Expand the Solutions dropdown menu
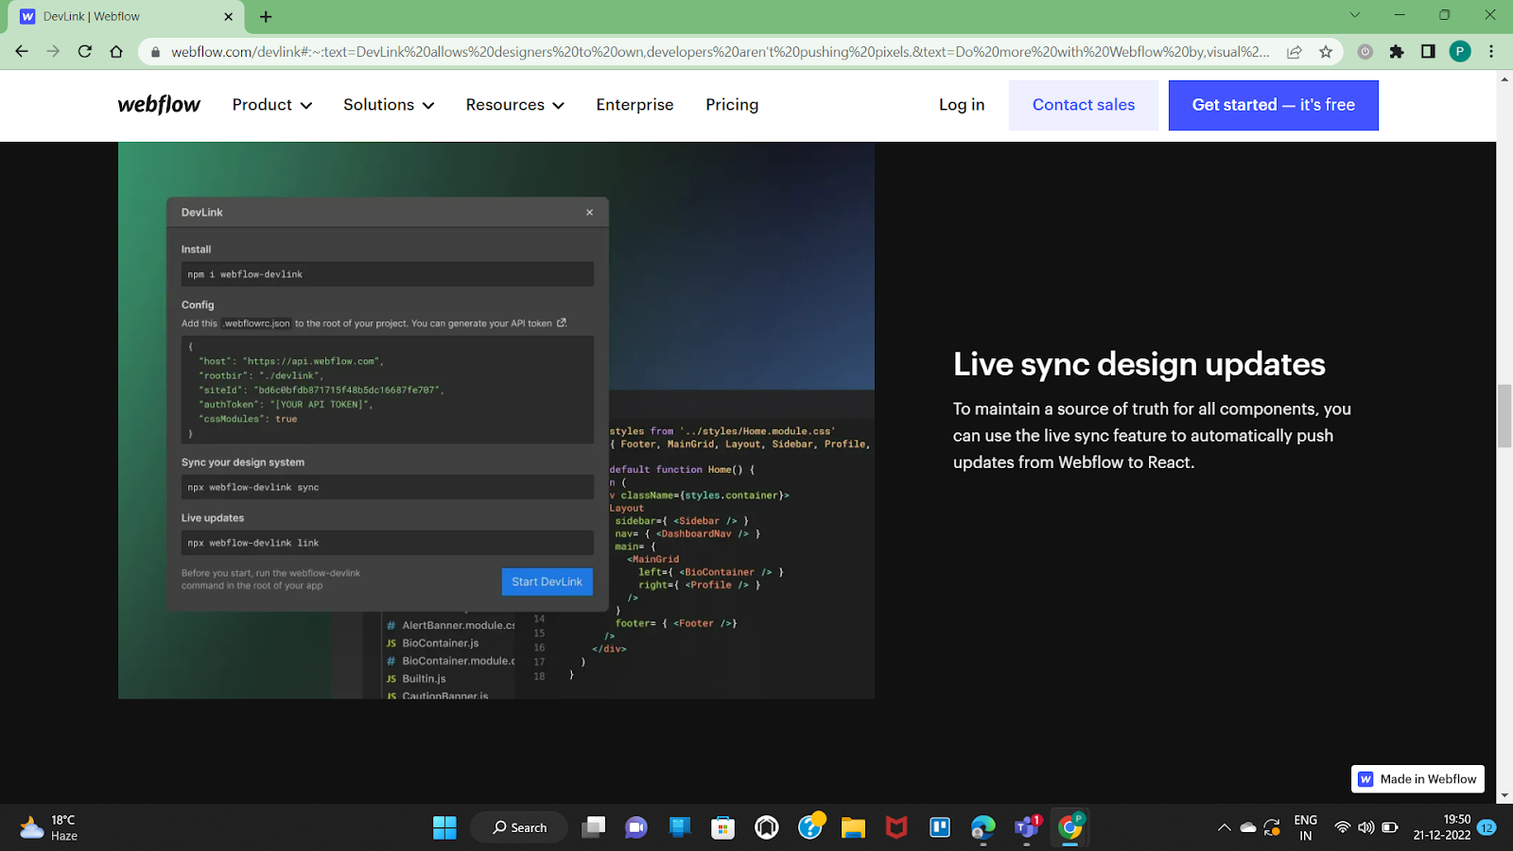Screen dimensions: 1513x851 [x=389, y=105]
